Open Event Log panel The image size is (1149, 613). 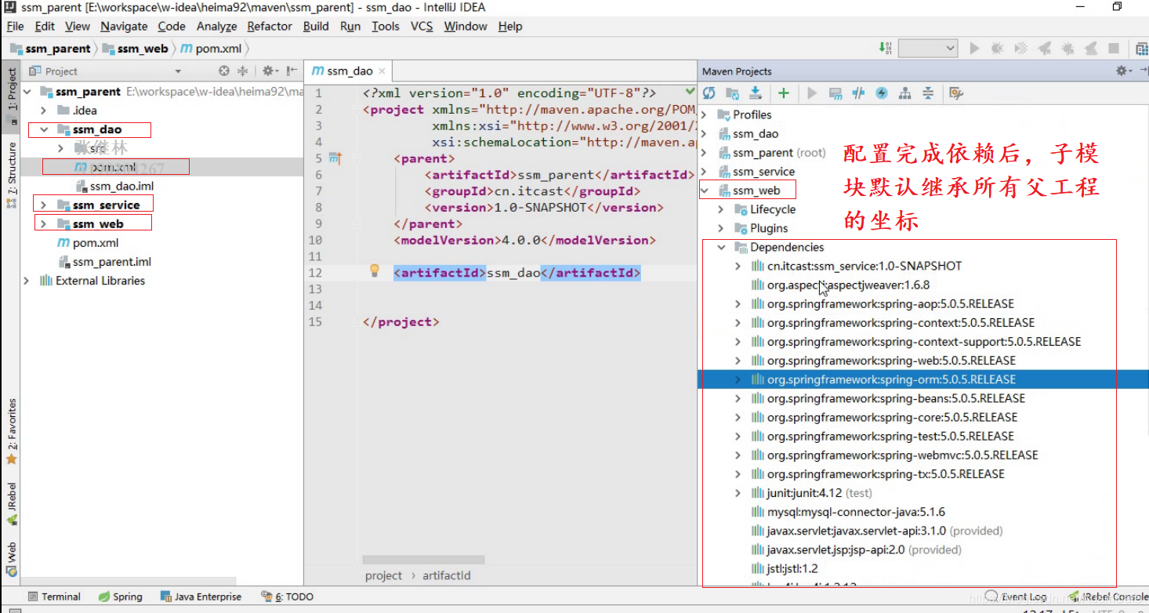pos(1017,597)
